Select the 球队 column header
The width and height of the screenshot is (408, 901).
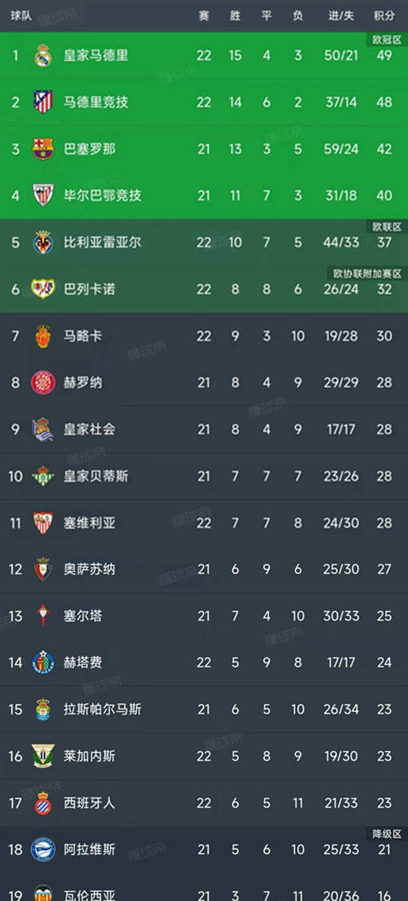click(21, 16)
